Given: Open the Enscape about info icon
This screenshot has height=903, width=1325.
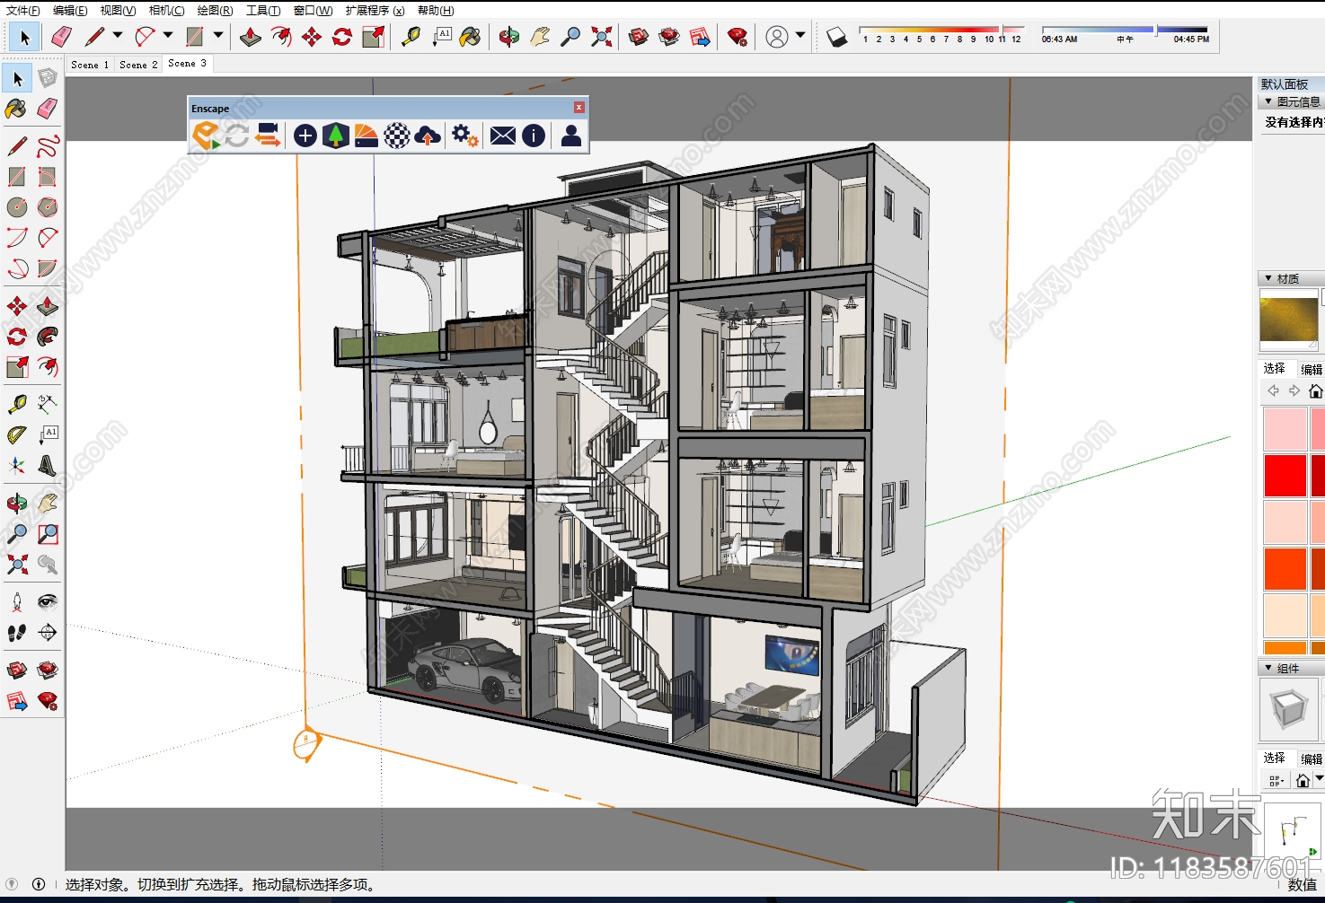Looking at the screenshot, I should pyautogui.click(x=534, y=136).
